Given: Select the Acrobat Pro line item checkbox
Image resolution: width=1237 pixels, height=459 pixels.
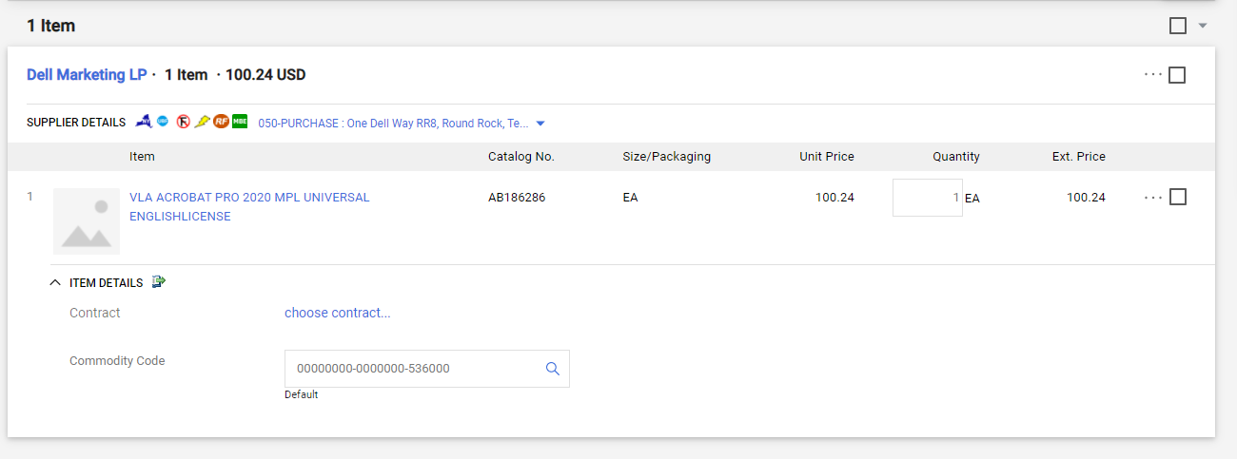Looking at the screenshot, I should [x=1178, y=197].
